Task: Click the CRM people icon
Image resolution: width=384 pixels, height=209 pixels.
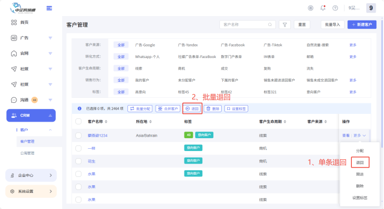Action: (x=14, y=116)
